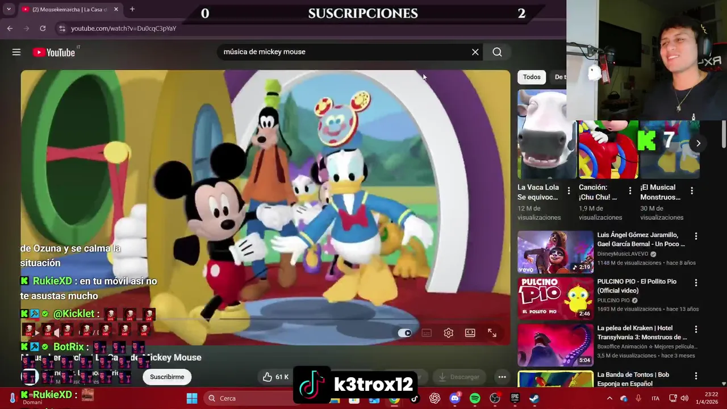Open video player settings gear
Viewport: 727px width, 409px height.
coord(448,333)
